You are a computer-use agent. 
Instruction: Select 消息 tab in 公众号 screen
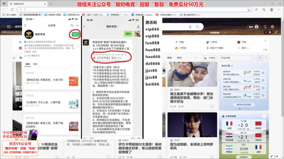[28, 64]
